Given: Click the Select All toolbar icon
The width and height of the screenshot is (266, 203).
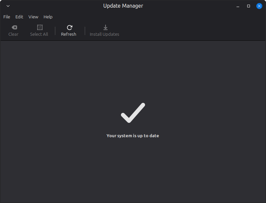Looking at the screenshot, I should tap(40, 27).
